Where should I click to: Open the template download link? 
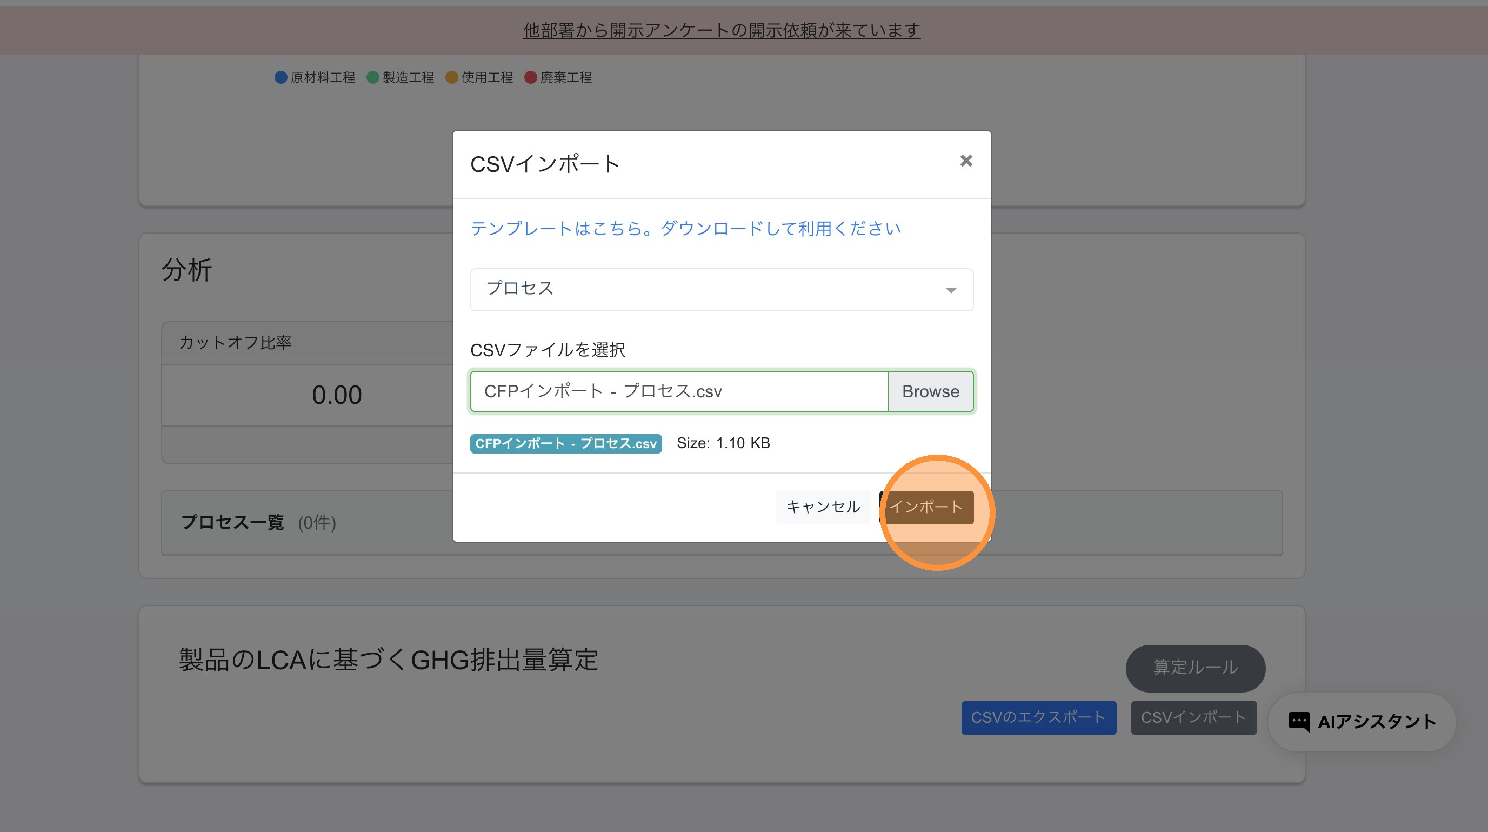[685, 229]
